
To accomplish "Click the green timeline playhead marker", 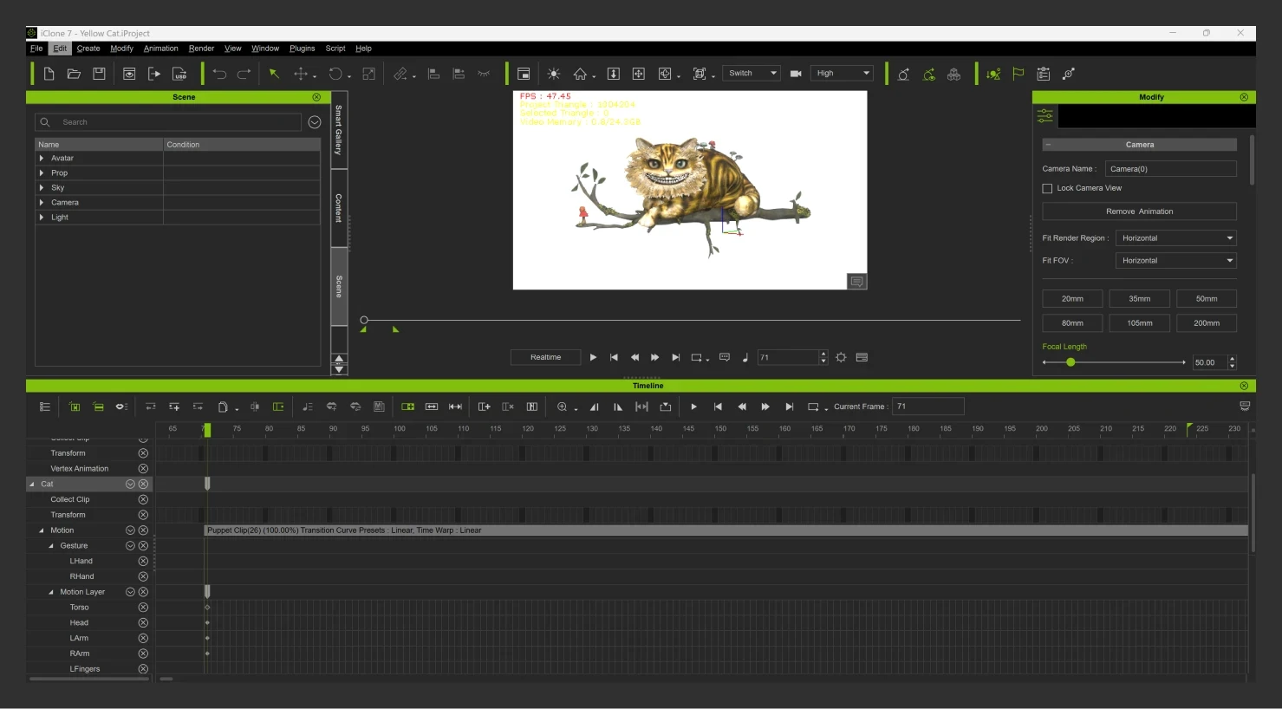I will click(206, 430).
